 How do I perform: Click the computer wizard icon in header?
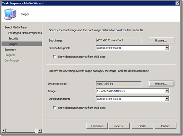pyautogui.click(x=10, y=14)
